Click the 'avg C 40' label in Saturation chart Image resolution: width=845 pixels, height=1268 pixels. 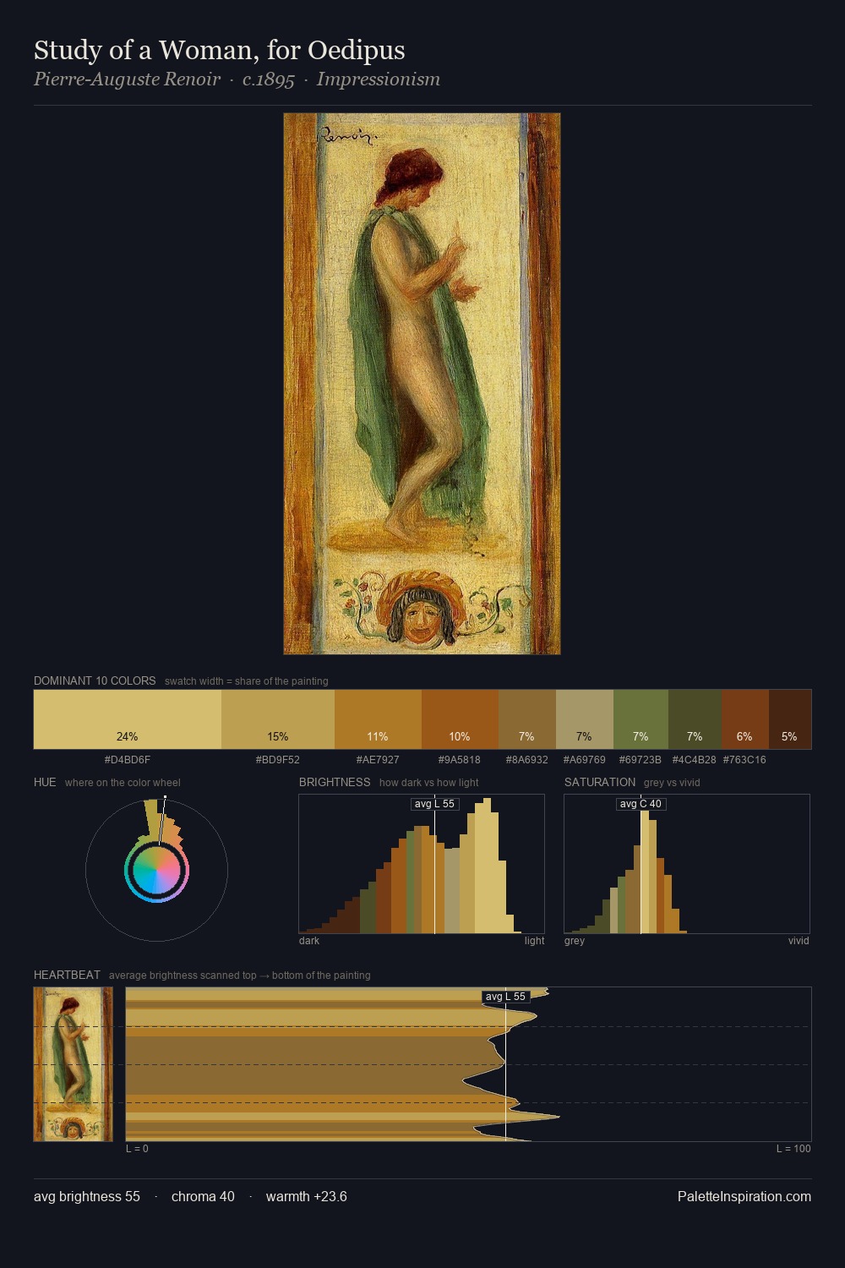click(641, 804)
